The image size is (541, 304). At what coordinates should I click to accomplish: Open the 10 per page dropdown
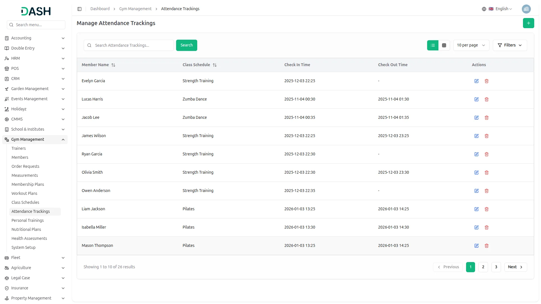pyautogui.click(x=471, y=45)
